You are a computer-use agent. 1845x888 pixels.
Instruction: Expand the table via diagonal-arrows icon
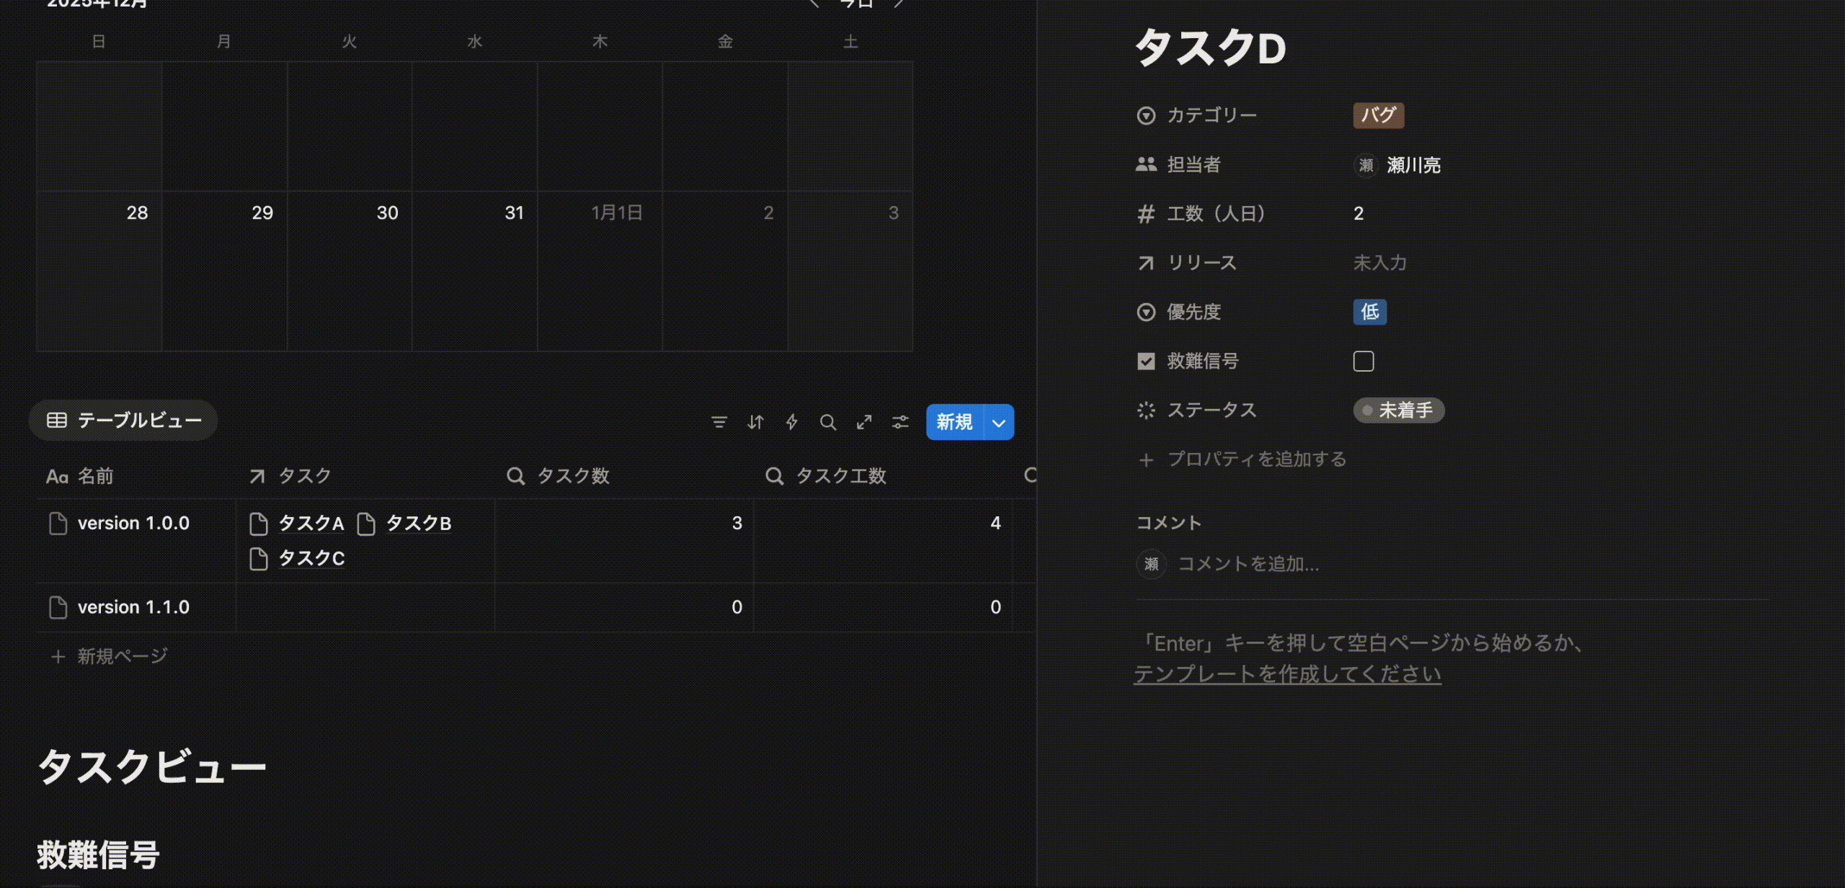(x=865, y=423)
